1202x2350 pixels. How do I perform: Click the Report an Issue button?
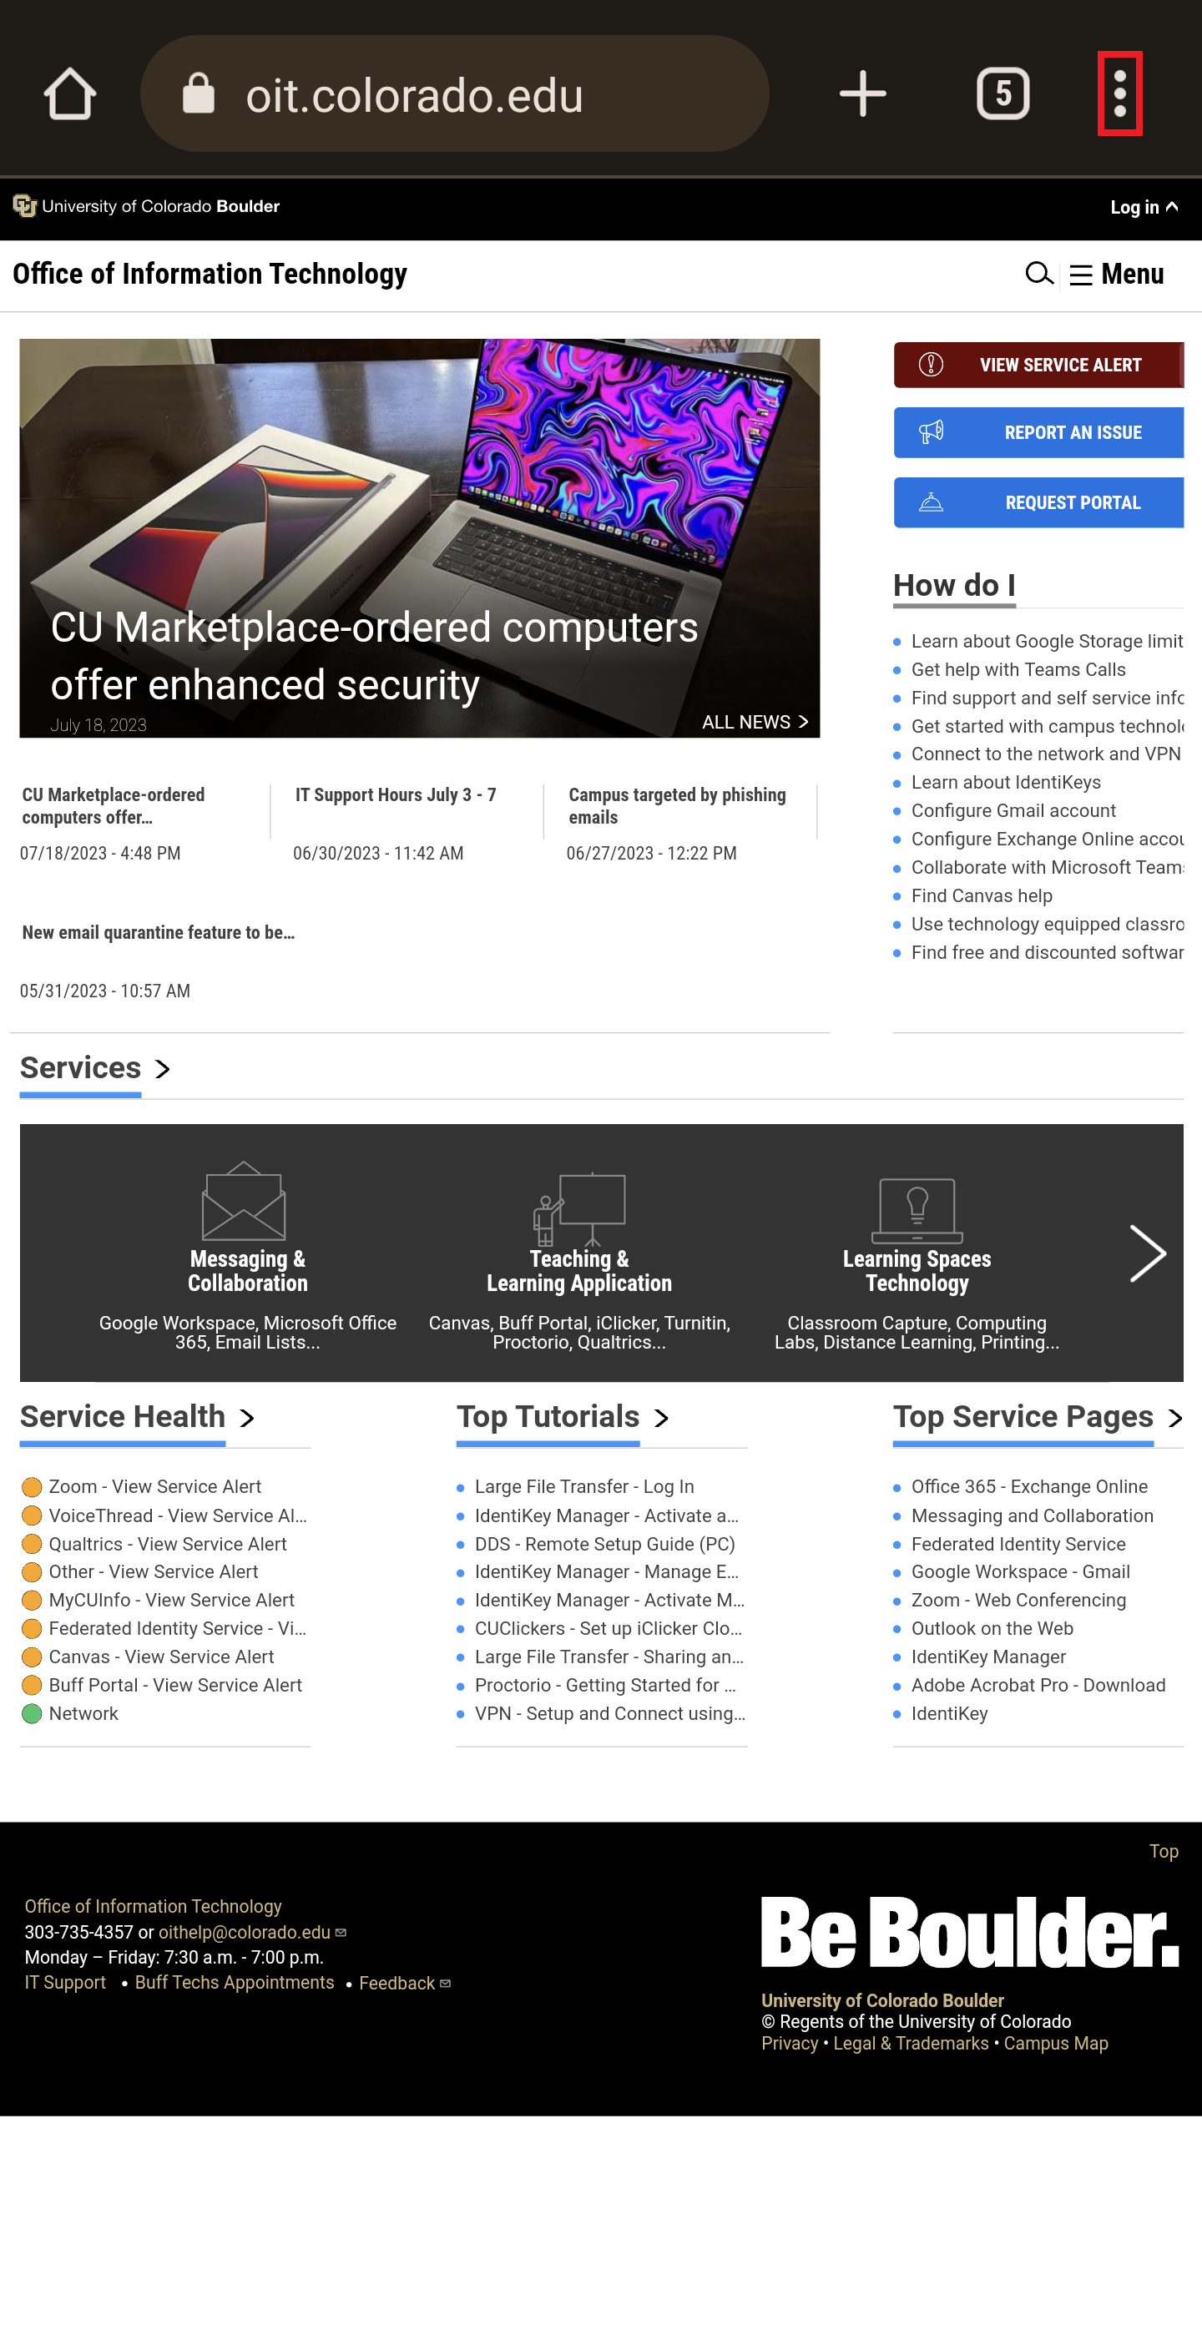1038,432
